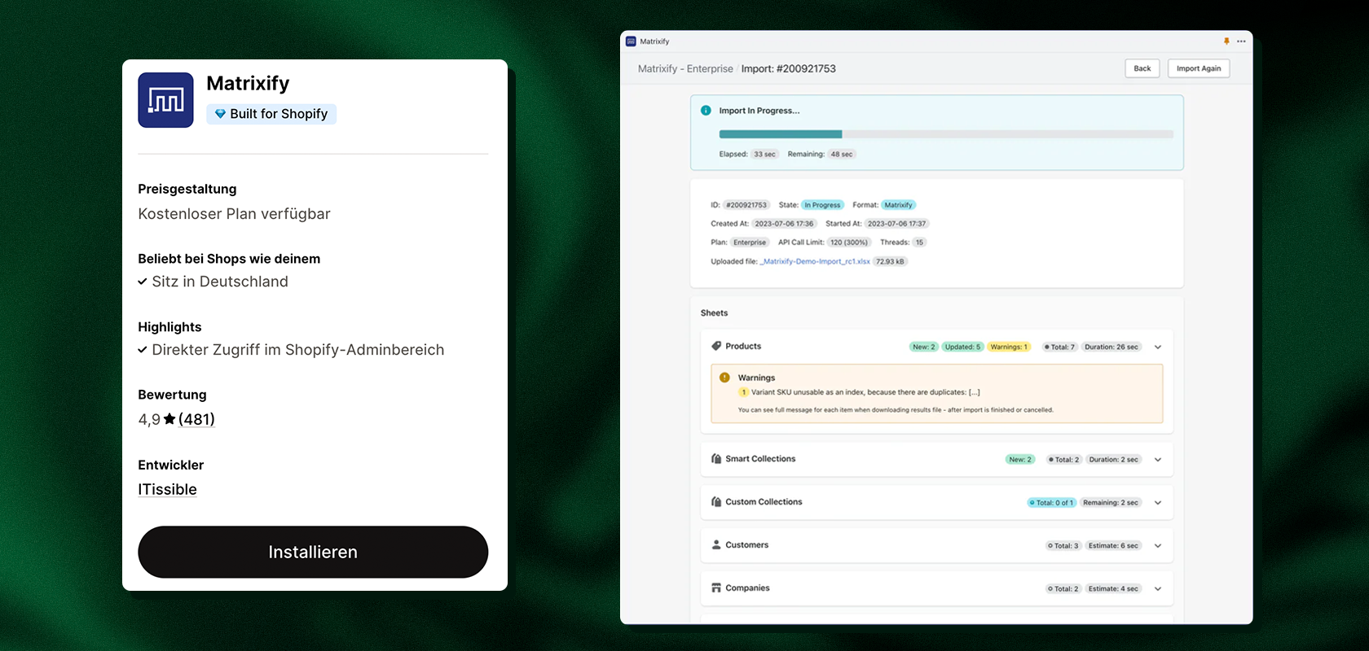Click the Products Total: 7 badge
Screen dimensions: 1369x651
[1059, 347]
